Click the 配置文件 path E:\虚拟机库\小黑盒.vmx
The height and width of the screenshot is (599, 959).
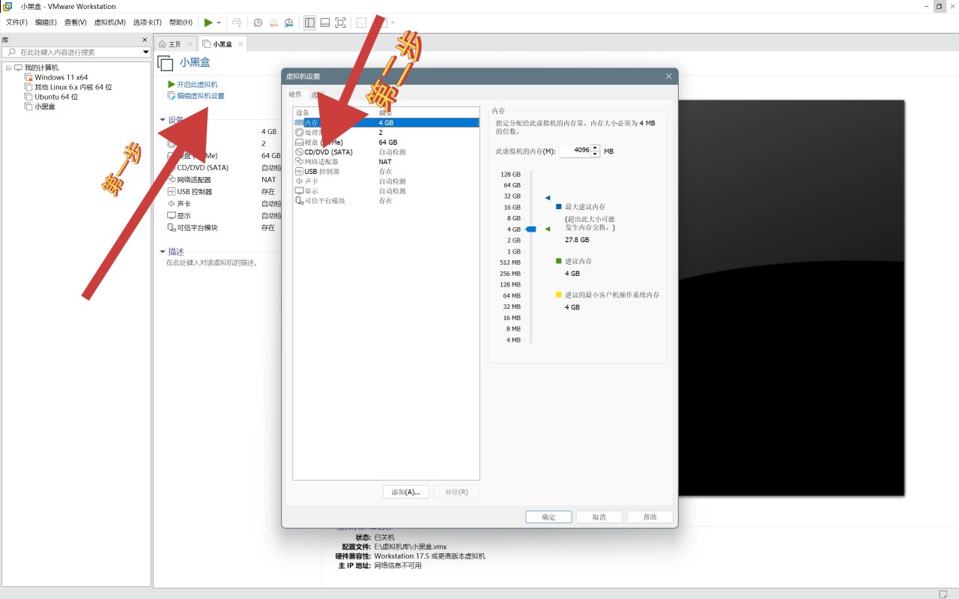click(411, 547)
